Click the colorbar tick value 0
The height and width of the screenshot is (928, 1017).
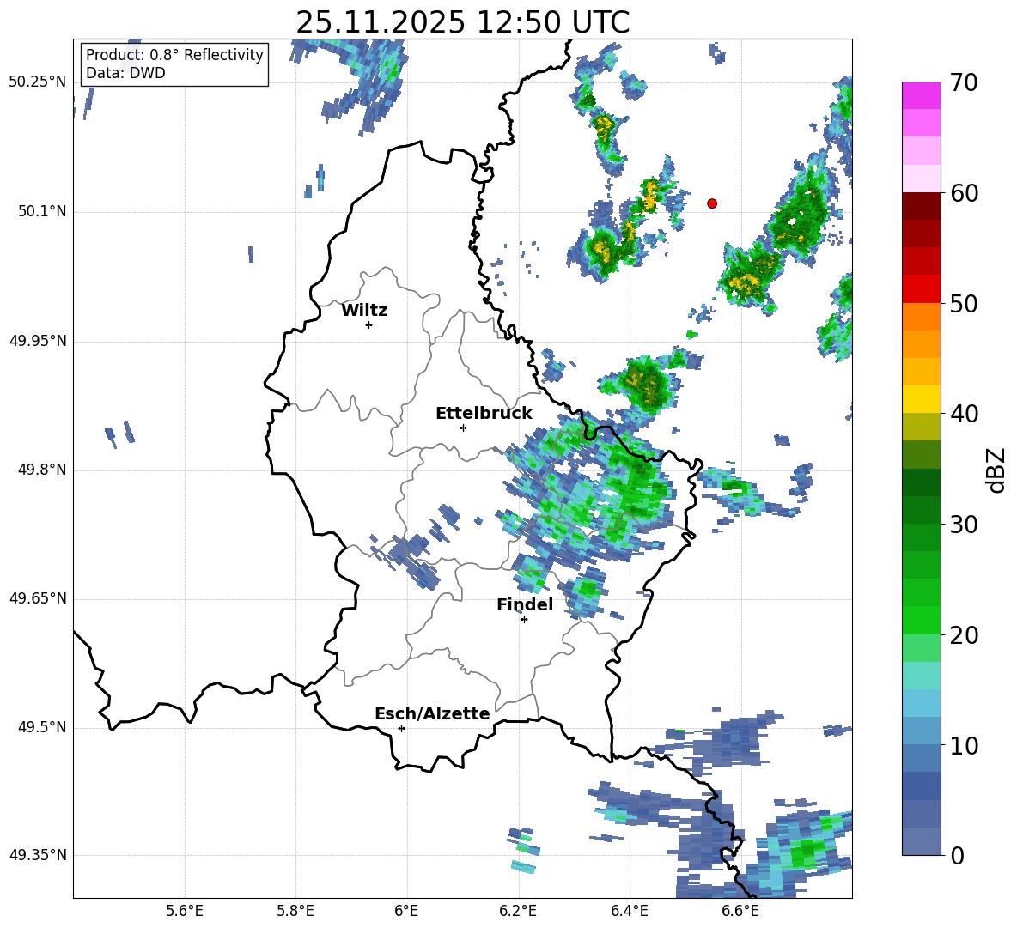pos(957,855)
